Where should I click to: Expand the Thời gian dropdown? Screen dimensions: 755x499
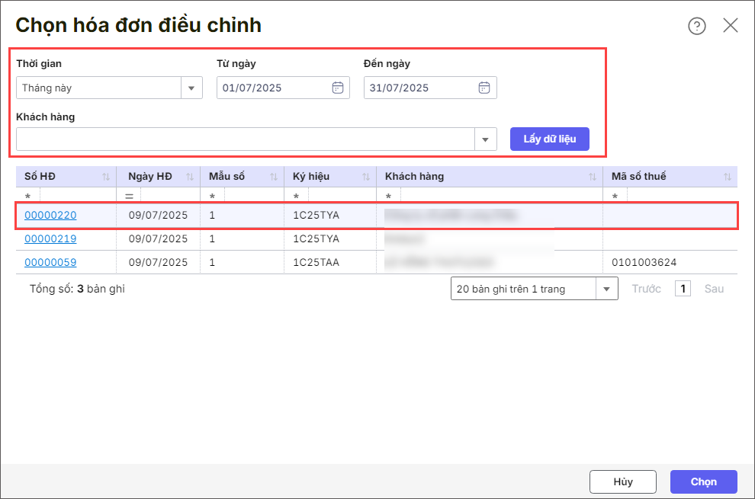click(x=191, y=88)
